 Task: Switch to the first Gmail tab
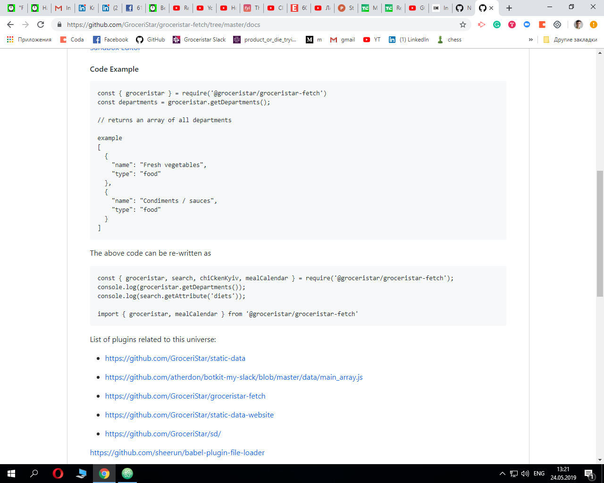click(63, 8)
